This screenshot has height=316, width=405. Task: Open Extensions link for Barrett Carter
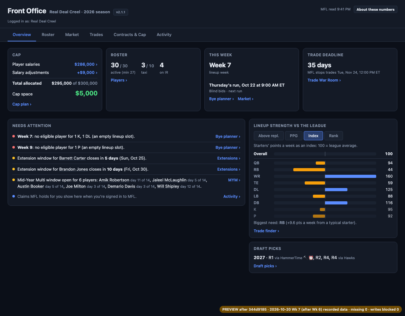pyautogui.click(x=229, y=158)
